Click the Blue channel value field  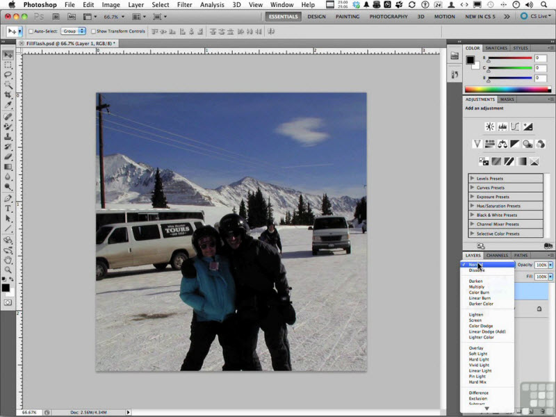[x=541, y=78]
